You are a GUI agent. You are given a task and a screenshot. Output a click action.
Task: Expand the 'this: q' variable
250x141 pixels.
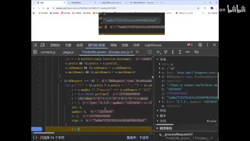(x=160, y=64)
